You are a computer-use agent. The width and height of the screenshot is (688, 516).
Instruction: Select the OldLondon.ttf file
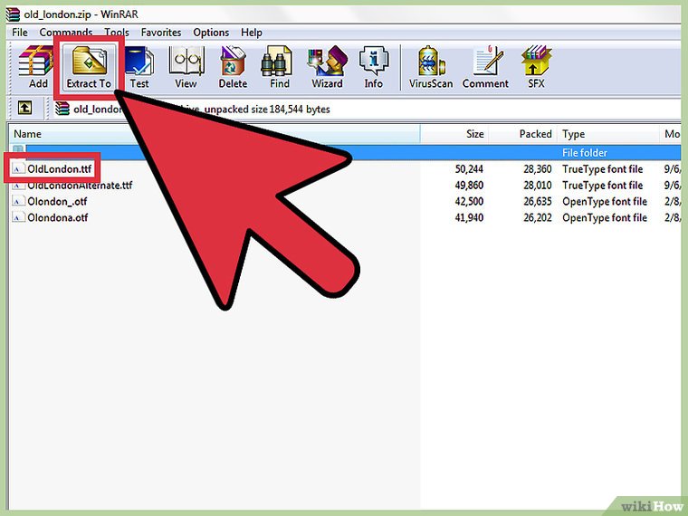[x=59, y=169]
